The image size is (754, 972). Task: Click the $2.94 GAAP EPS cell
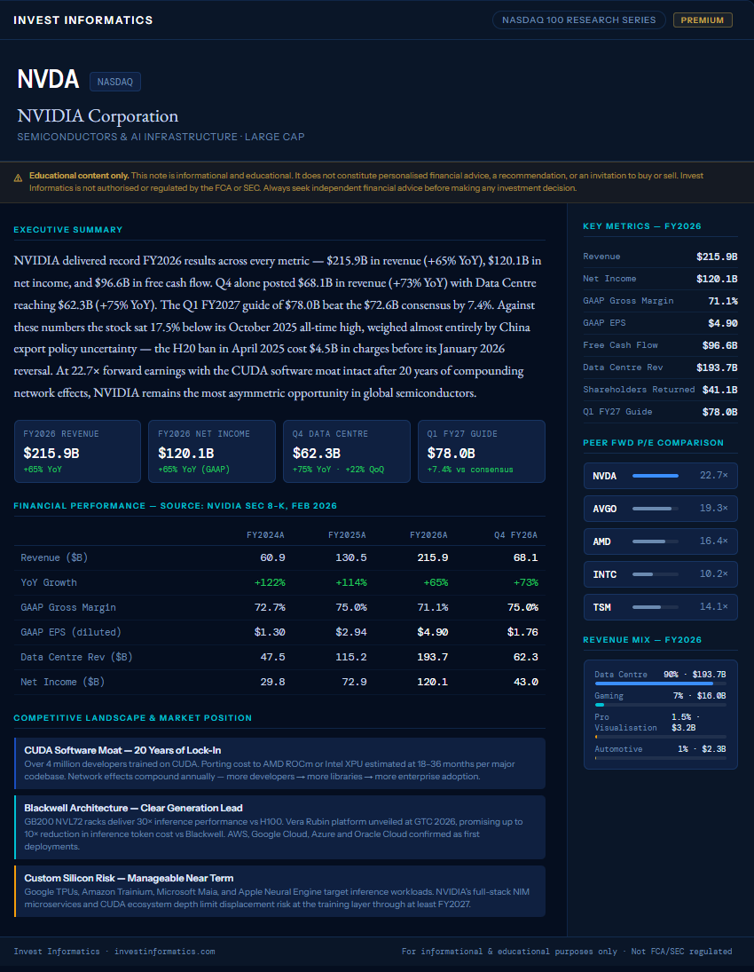pyautogui.click(x=350, y=632)
